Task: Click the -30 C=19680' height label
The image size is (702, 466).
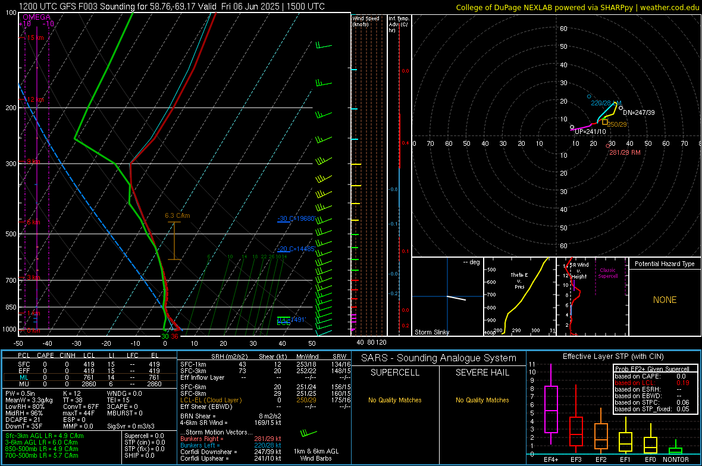Action: click(296, 218)
